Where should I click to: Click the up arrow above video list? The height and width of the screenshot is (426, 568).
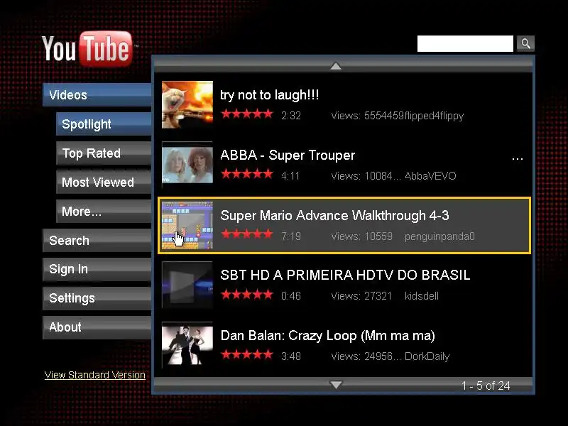(336, 66)
